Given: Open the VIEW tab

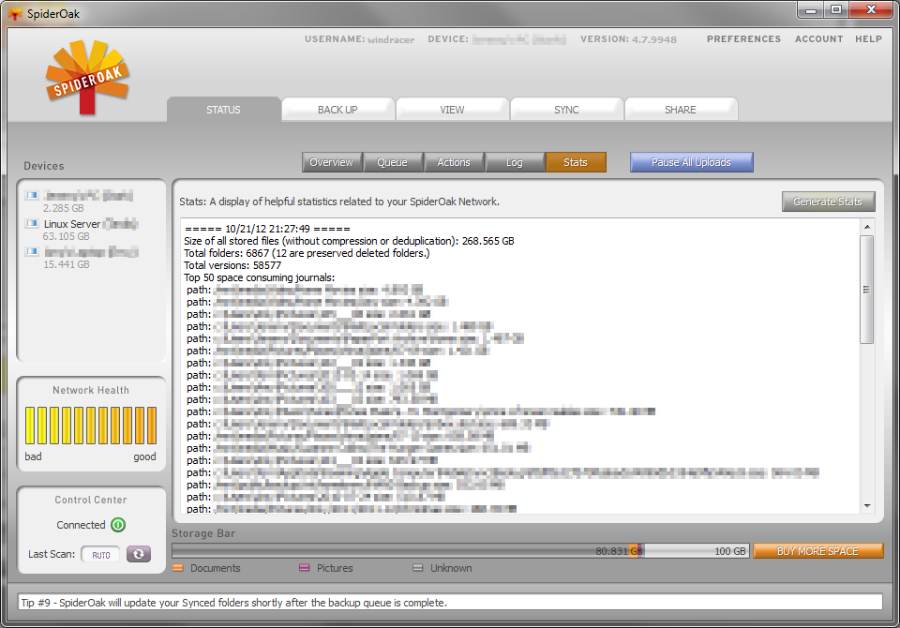Looking at the screenshot, I should coord(452,110).
